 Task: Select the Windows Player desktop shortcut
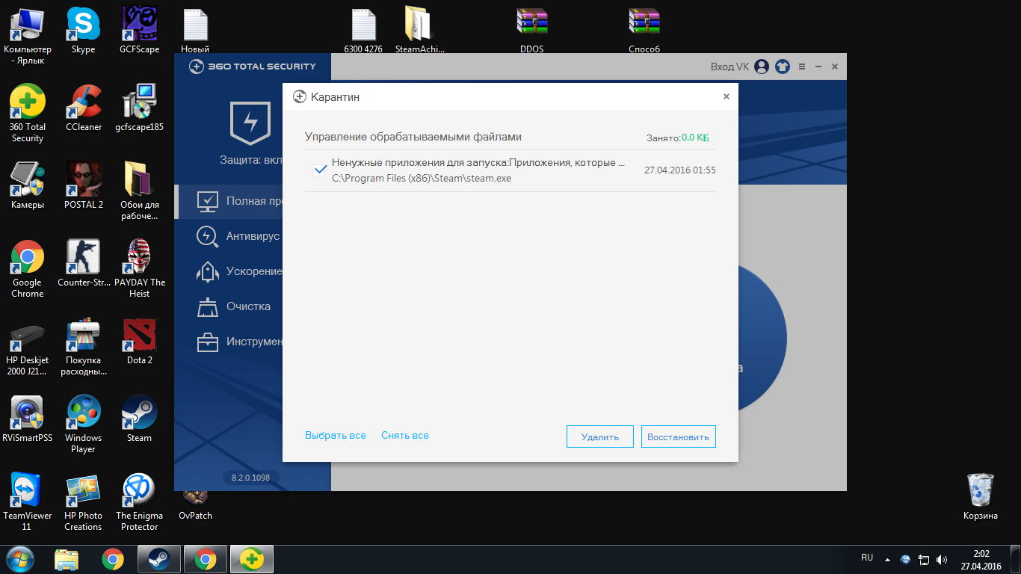[x=83, y=424]
